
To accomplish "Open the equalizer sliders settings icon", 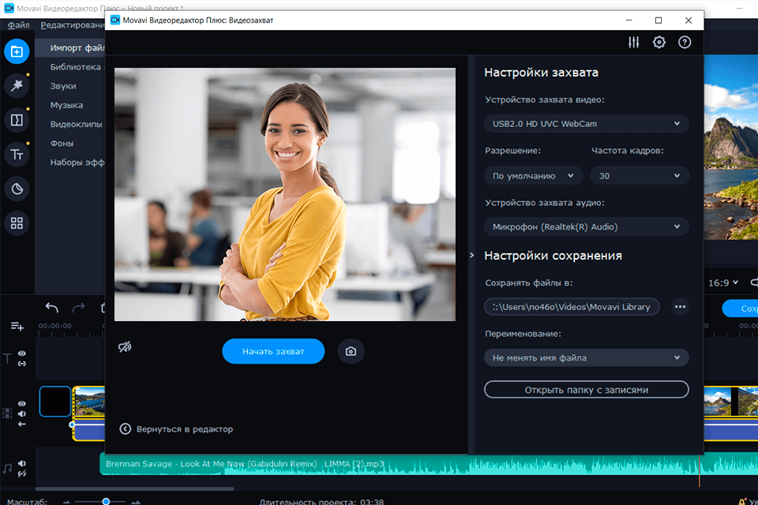I will (x=633, y=43).
